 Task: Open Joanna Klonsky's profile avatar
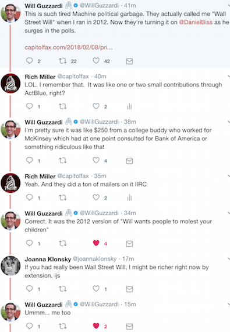click(10, 266)
